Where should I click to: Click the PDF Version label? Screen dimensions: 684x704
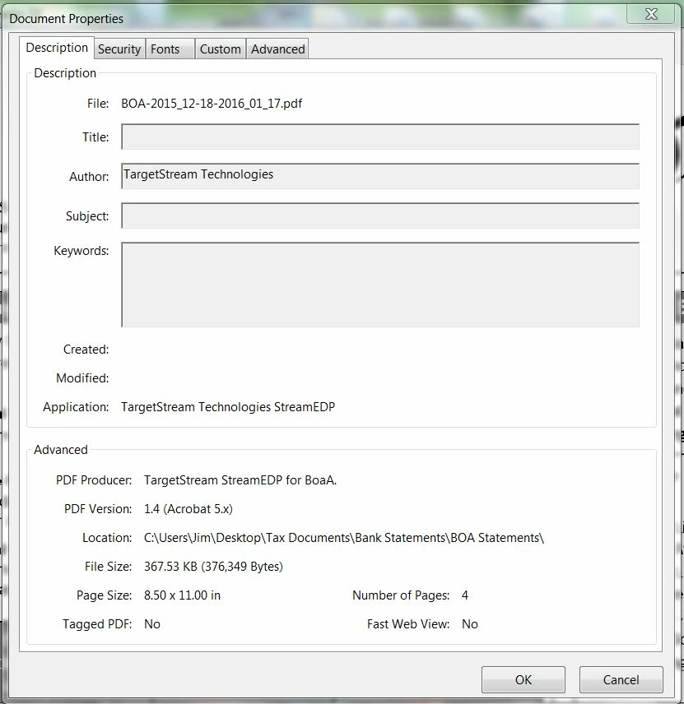98,509
